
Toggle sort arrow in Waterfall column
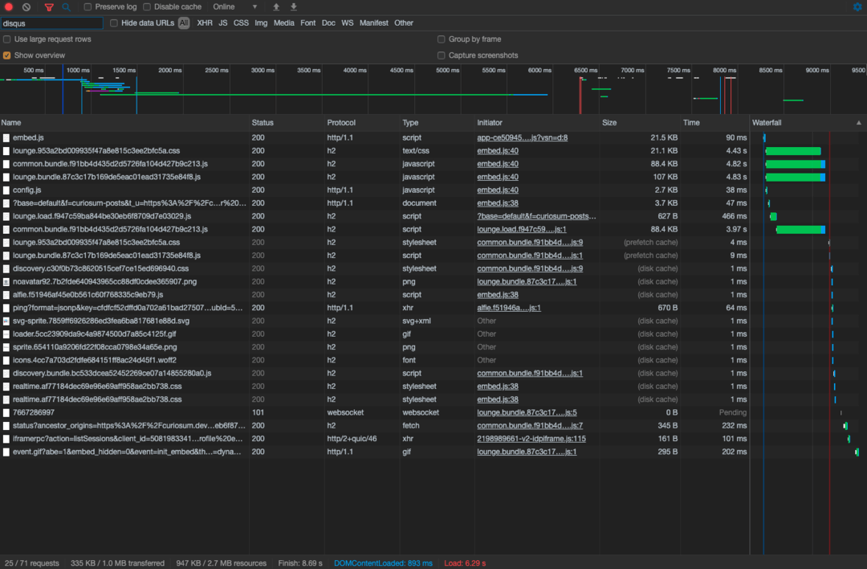pyautogui.click(x=859, y=123)
